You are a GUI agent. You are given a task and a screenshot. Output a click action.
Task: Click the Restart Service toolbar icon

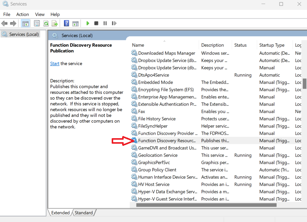tap(114, 23)
